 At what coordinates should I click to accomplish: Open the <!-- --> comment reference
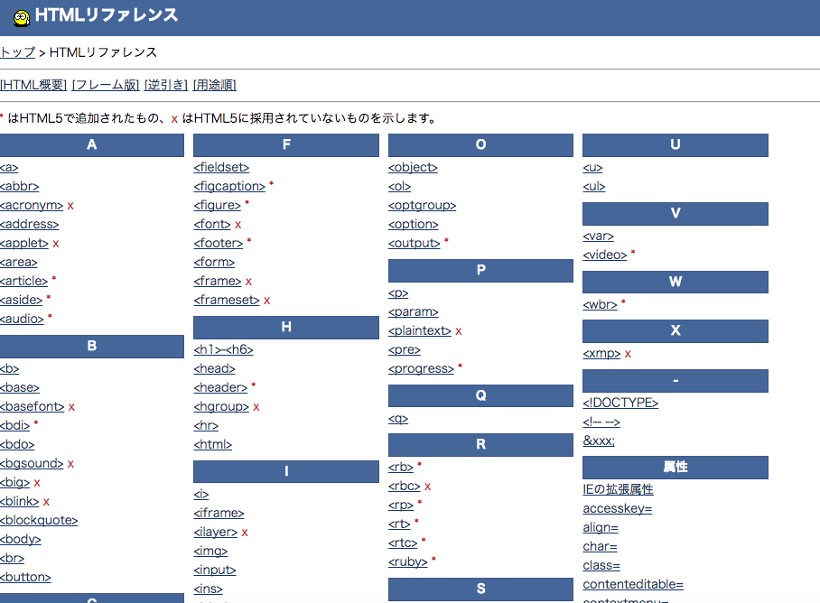(x=601, y=422)
